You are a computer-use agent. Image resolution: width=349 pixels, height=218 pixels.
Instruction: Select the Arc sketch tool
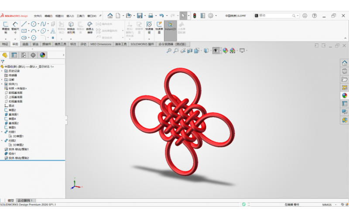[x=34, y=31]
